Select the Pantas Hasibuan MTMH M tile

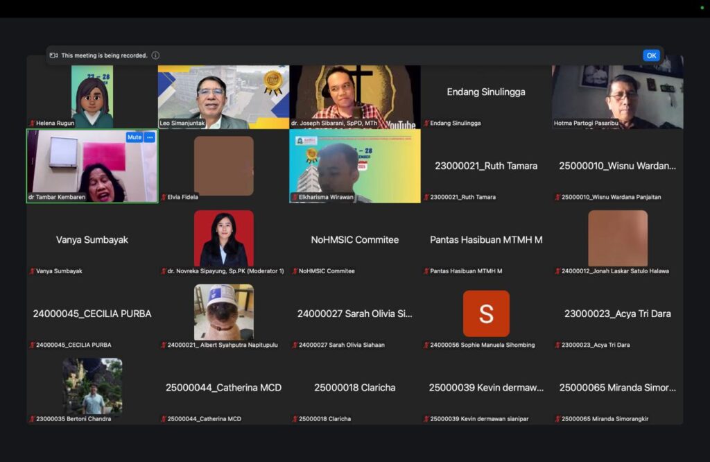pos(486,240)
